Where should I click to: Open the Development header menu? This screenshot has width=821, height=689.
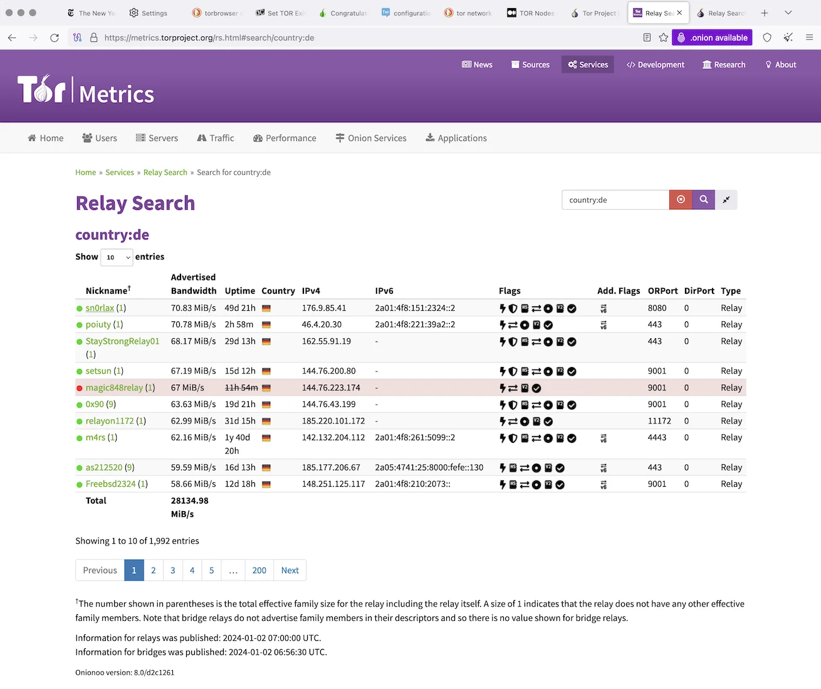point(656,65)
